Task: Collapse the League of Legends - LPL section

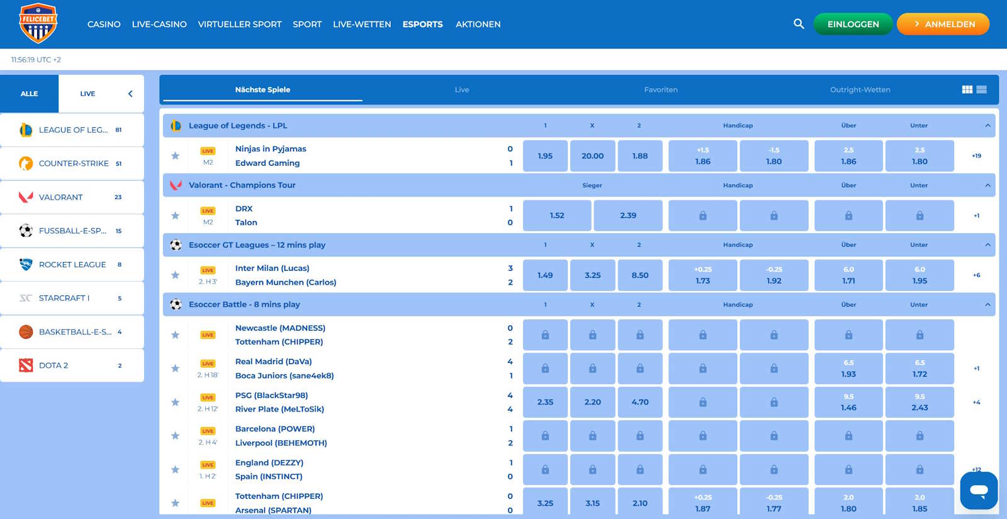Action: (x=987, y=125)
